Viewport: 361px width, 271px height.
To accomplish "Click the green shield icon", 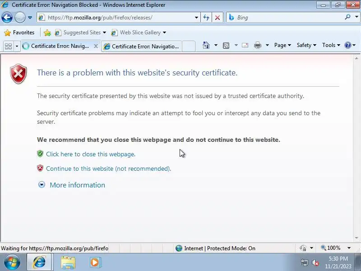I will (x=40, y=154).
